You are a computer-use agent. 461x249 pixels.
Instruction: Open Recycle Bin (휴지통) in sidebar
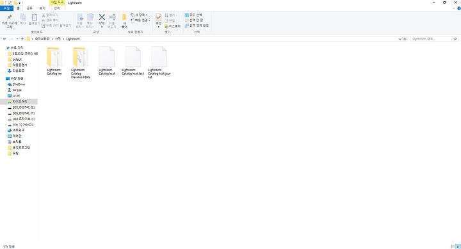point(14,141)
